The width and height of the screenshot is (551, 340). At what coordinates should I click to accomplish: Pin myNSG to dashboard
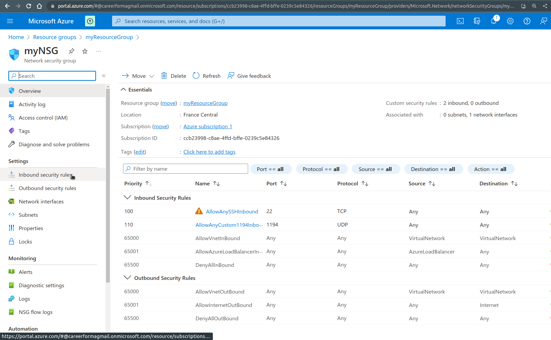[71, 51]
